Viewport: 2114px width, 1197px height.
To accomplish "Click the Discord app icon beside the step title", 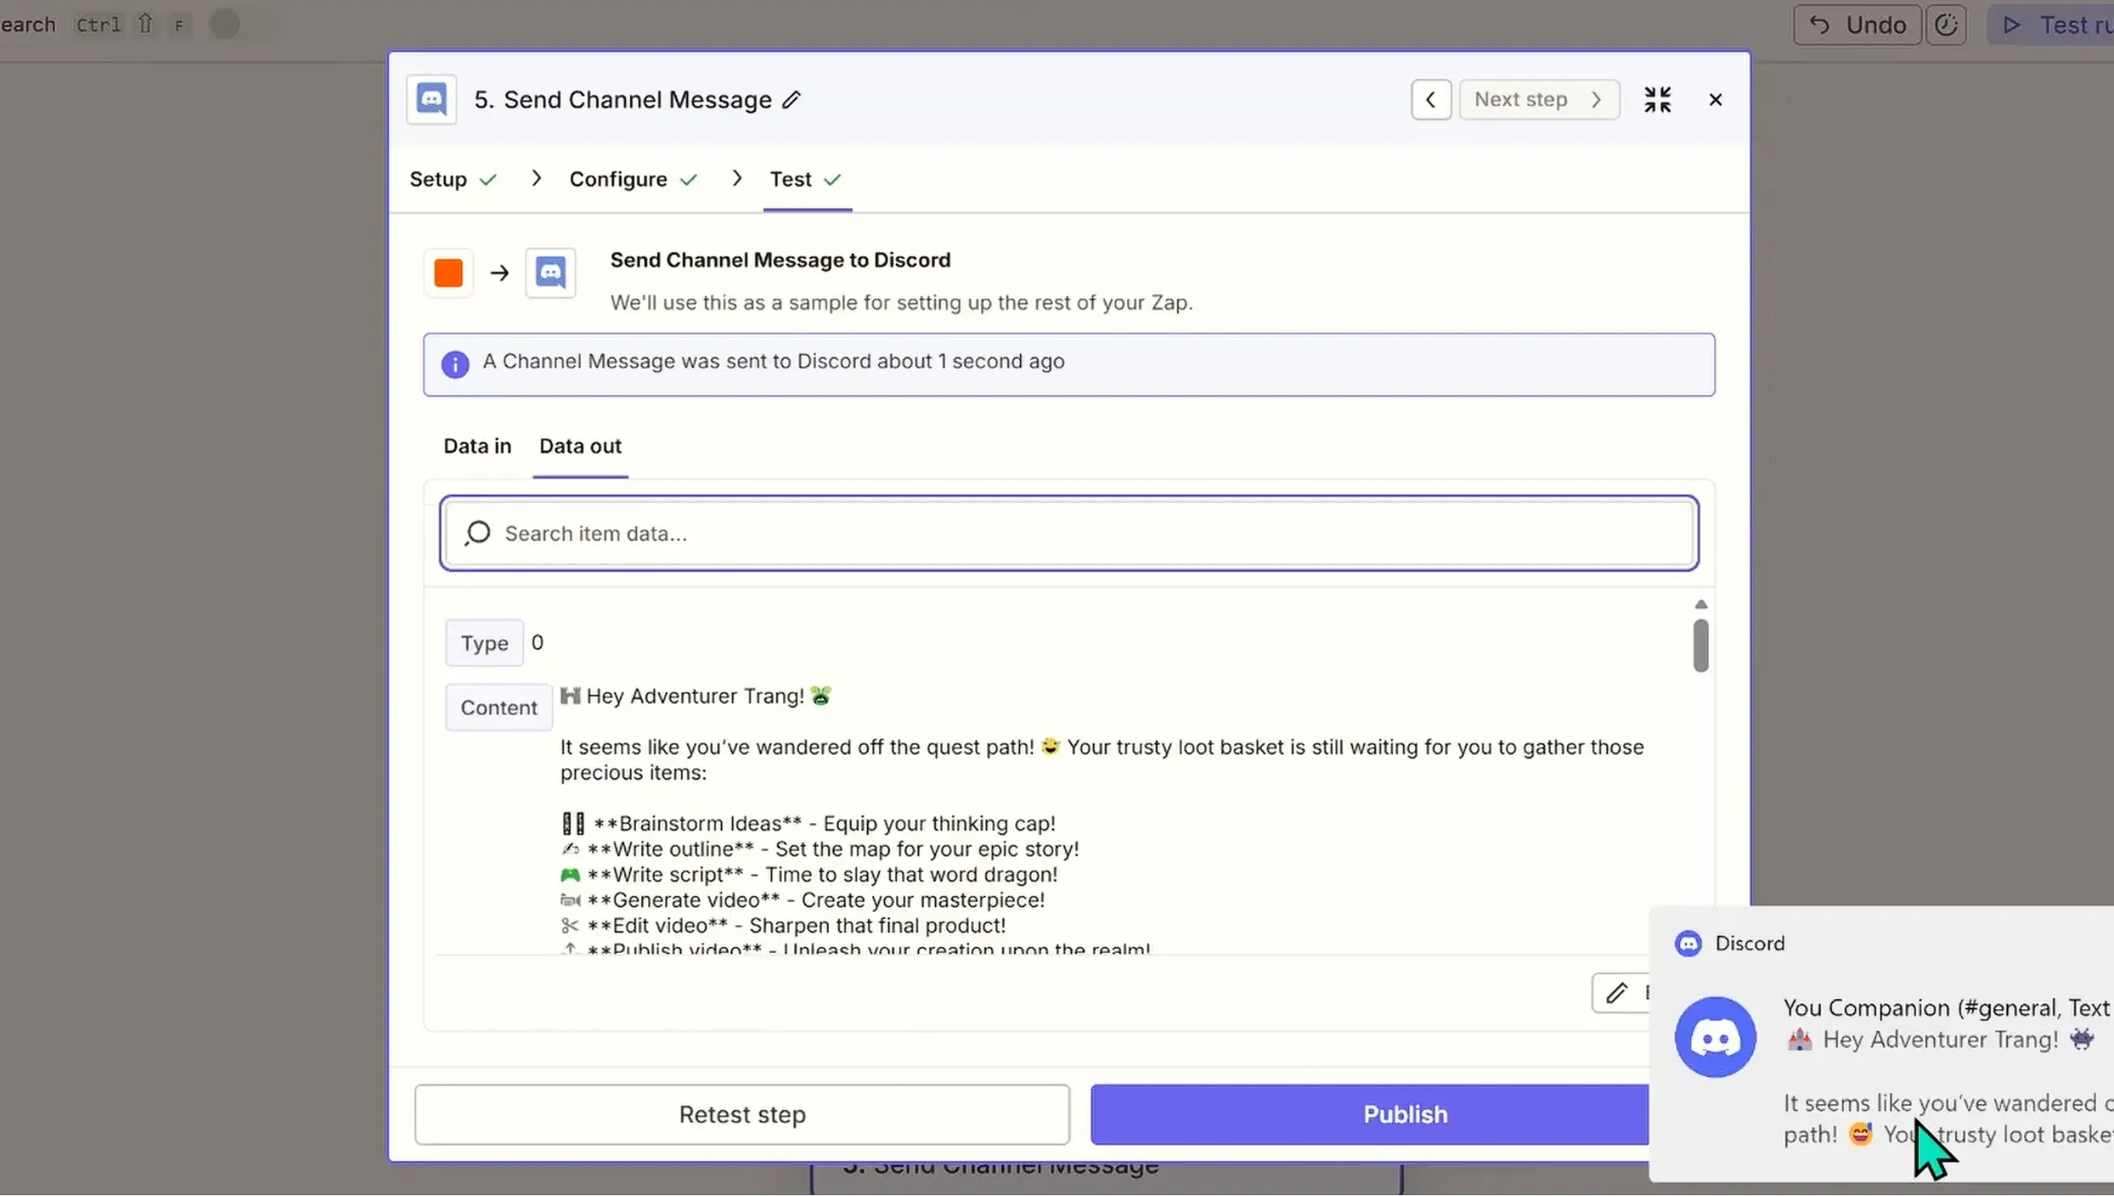I will 431,99.
